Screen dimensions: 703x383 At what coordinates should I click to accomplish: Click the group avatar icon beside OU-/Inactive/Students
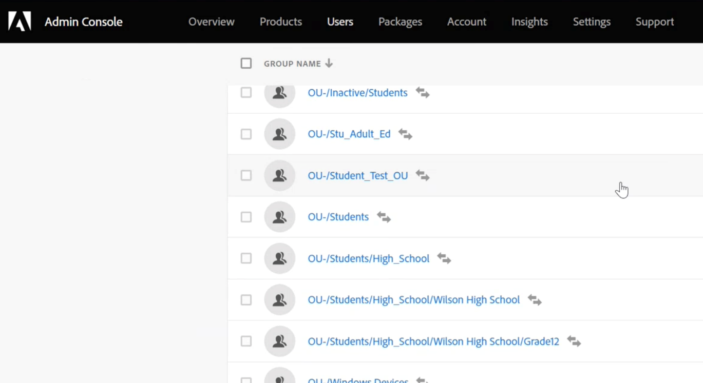click(x=279, y=93)
